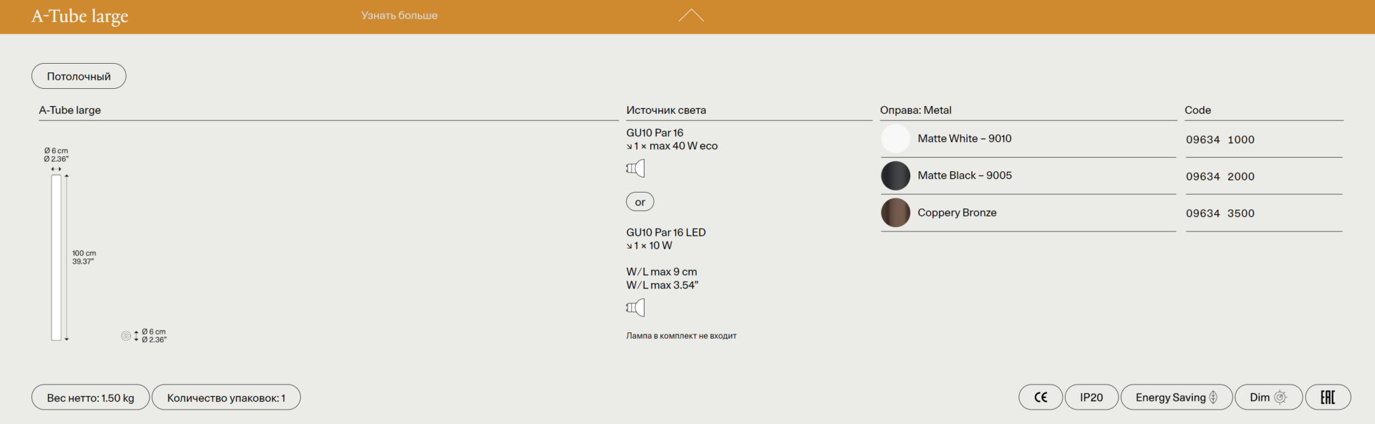
Task: Click the Energy Saving badge icon
Action: [x=1213, y=397]
